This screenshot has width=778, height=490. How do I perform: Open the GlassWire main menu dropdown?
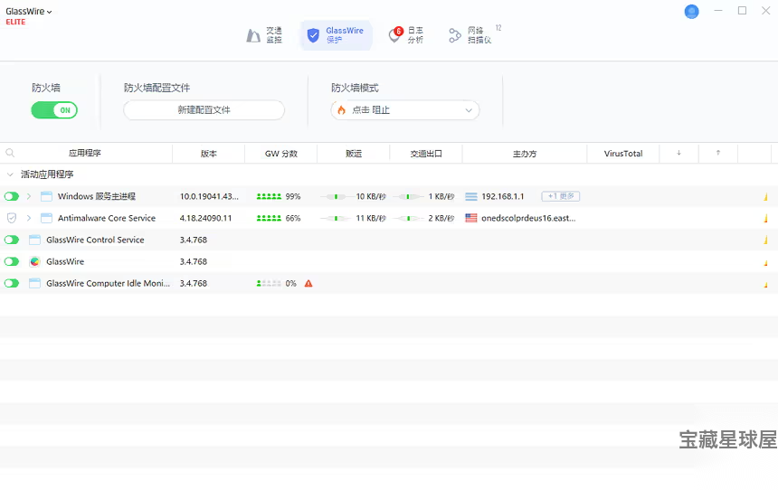click(29, 12)
